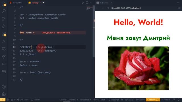Click Порт: 3000 in status bar

[127, 100]
